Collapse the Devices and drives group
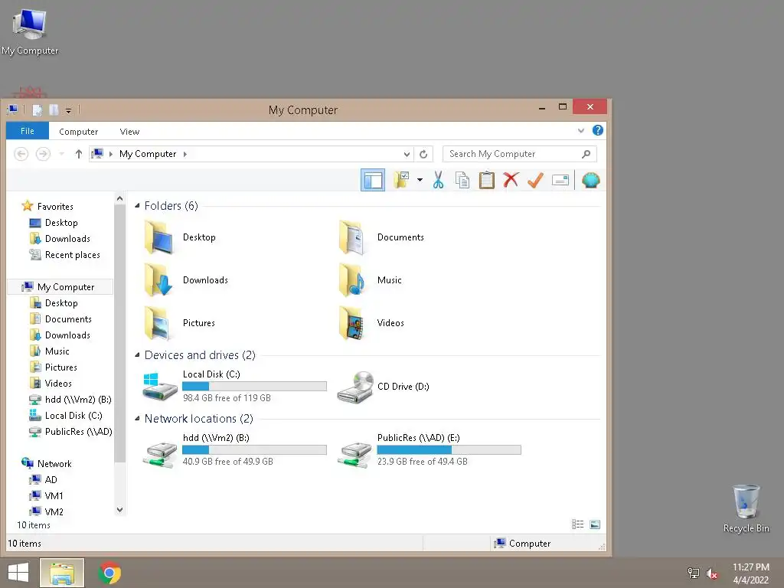 coord(137,355)
